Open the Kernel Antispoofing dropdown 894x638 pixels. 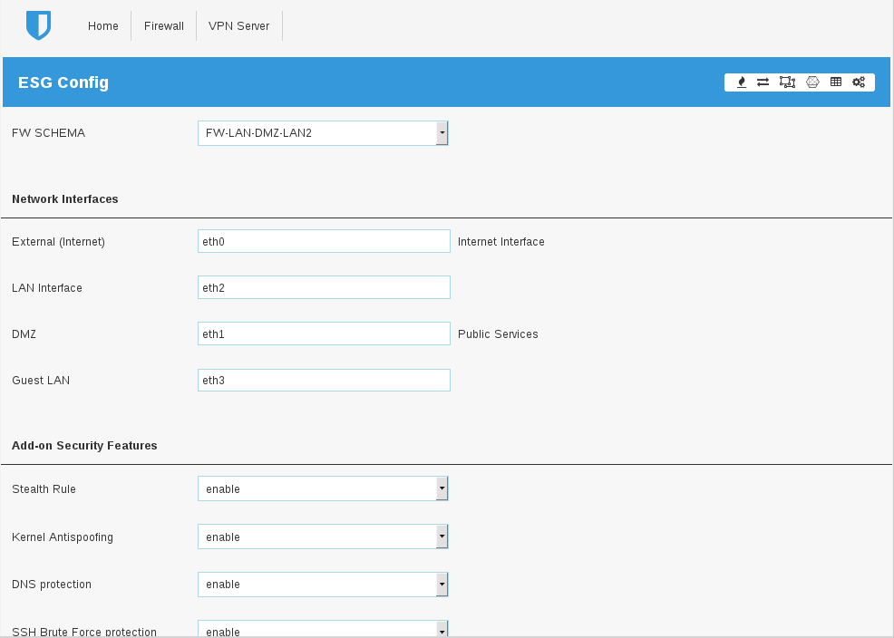coord(323,536)
